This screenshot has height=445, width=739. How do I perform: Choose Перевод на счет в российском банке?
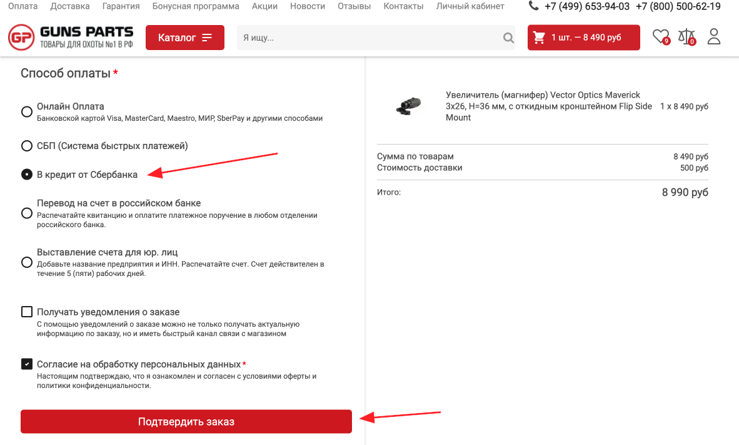27,213
